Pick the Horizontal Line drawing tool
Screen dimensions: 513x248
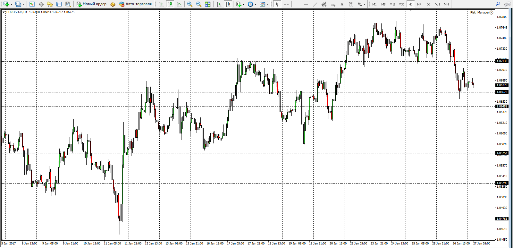[306, 4]
